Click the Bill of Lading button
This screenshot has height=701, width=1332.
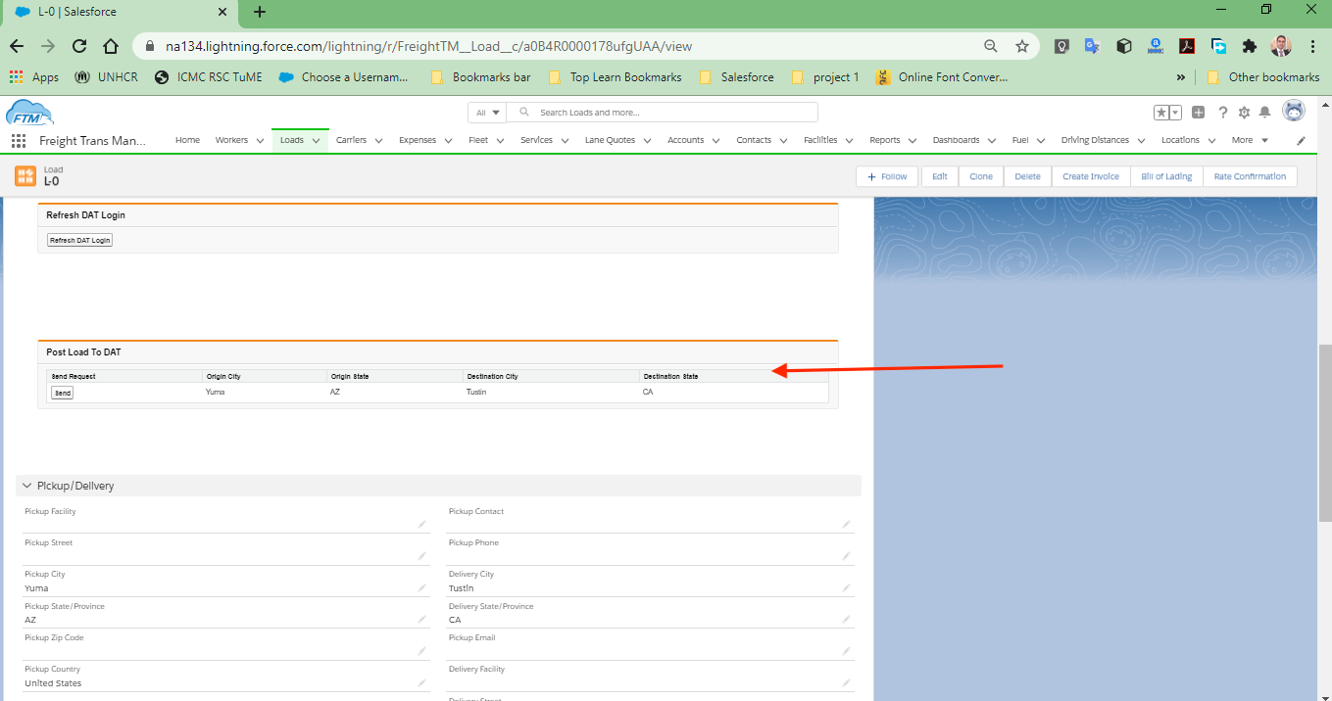[x=1166, y=177]
